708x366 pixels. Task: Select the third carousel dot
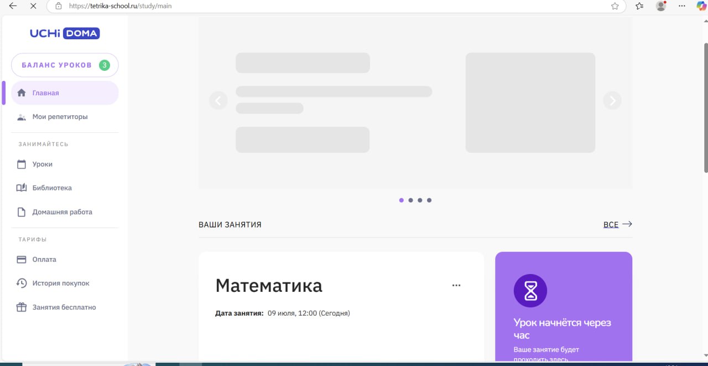[x=420, y=200]
